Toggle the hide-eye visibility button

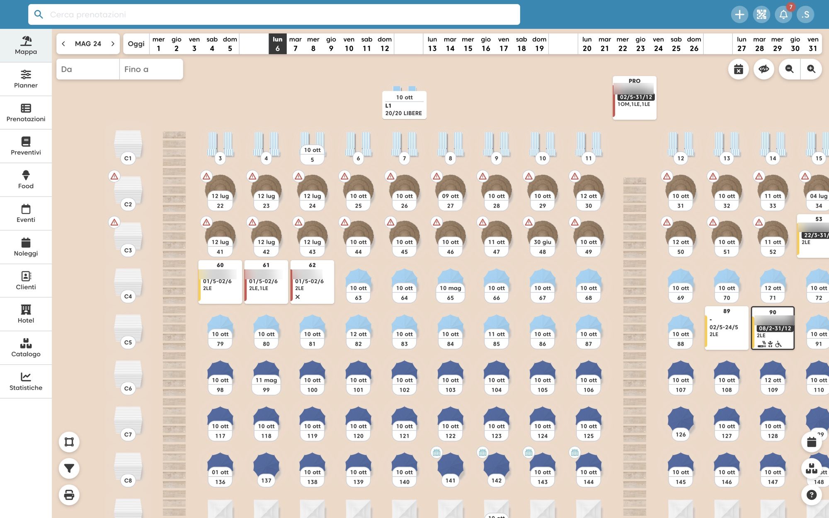764,69
